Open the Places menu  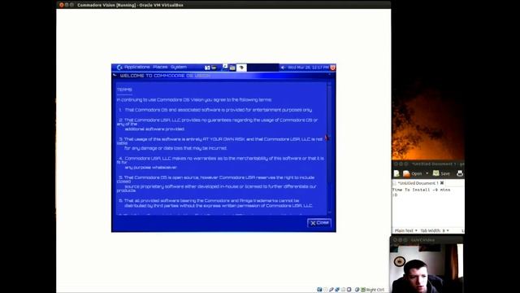(x=160, y=67)
